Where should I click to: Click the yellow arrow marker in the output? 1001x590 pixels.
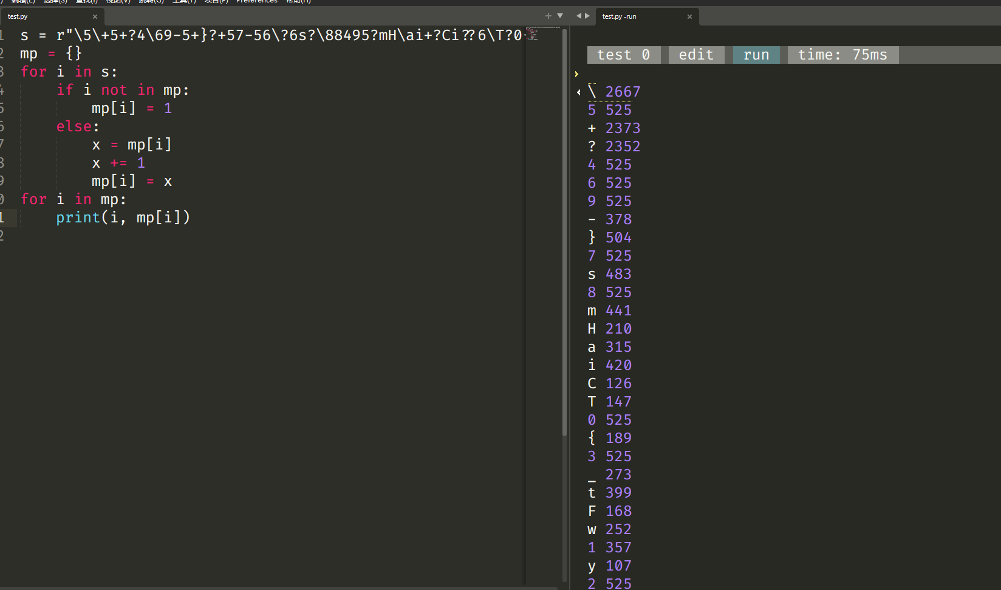pyautogui.click(x=576, y=74)
